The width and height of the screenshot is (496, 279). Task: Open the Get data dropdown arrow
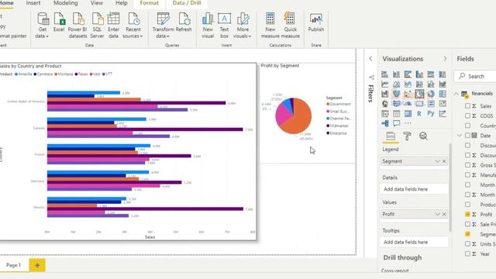pos(47,36)
